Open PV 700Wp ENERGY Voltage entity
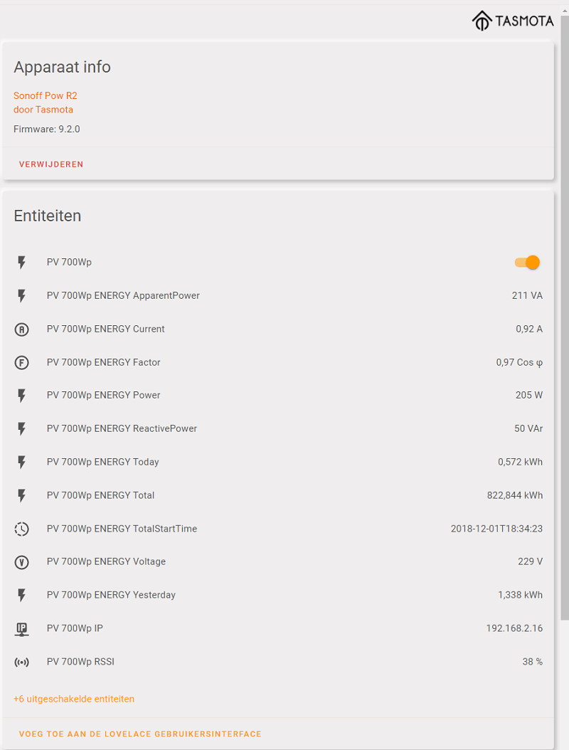 coord(106,561)
